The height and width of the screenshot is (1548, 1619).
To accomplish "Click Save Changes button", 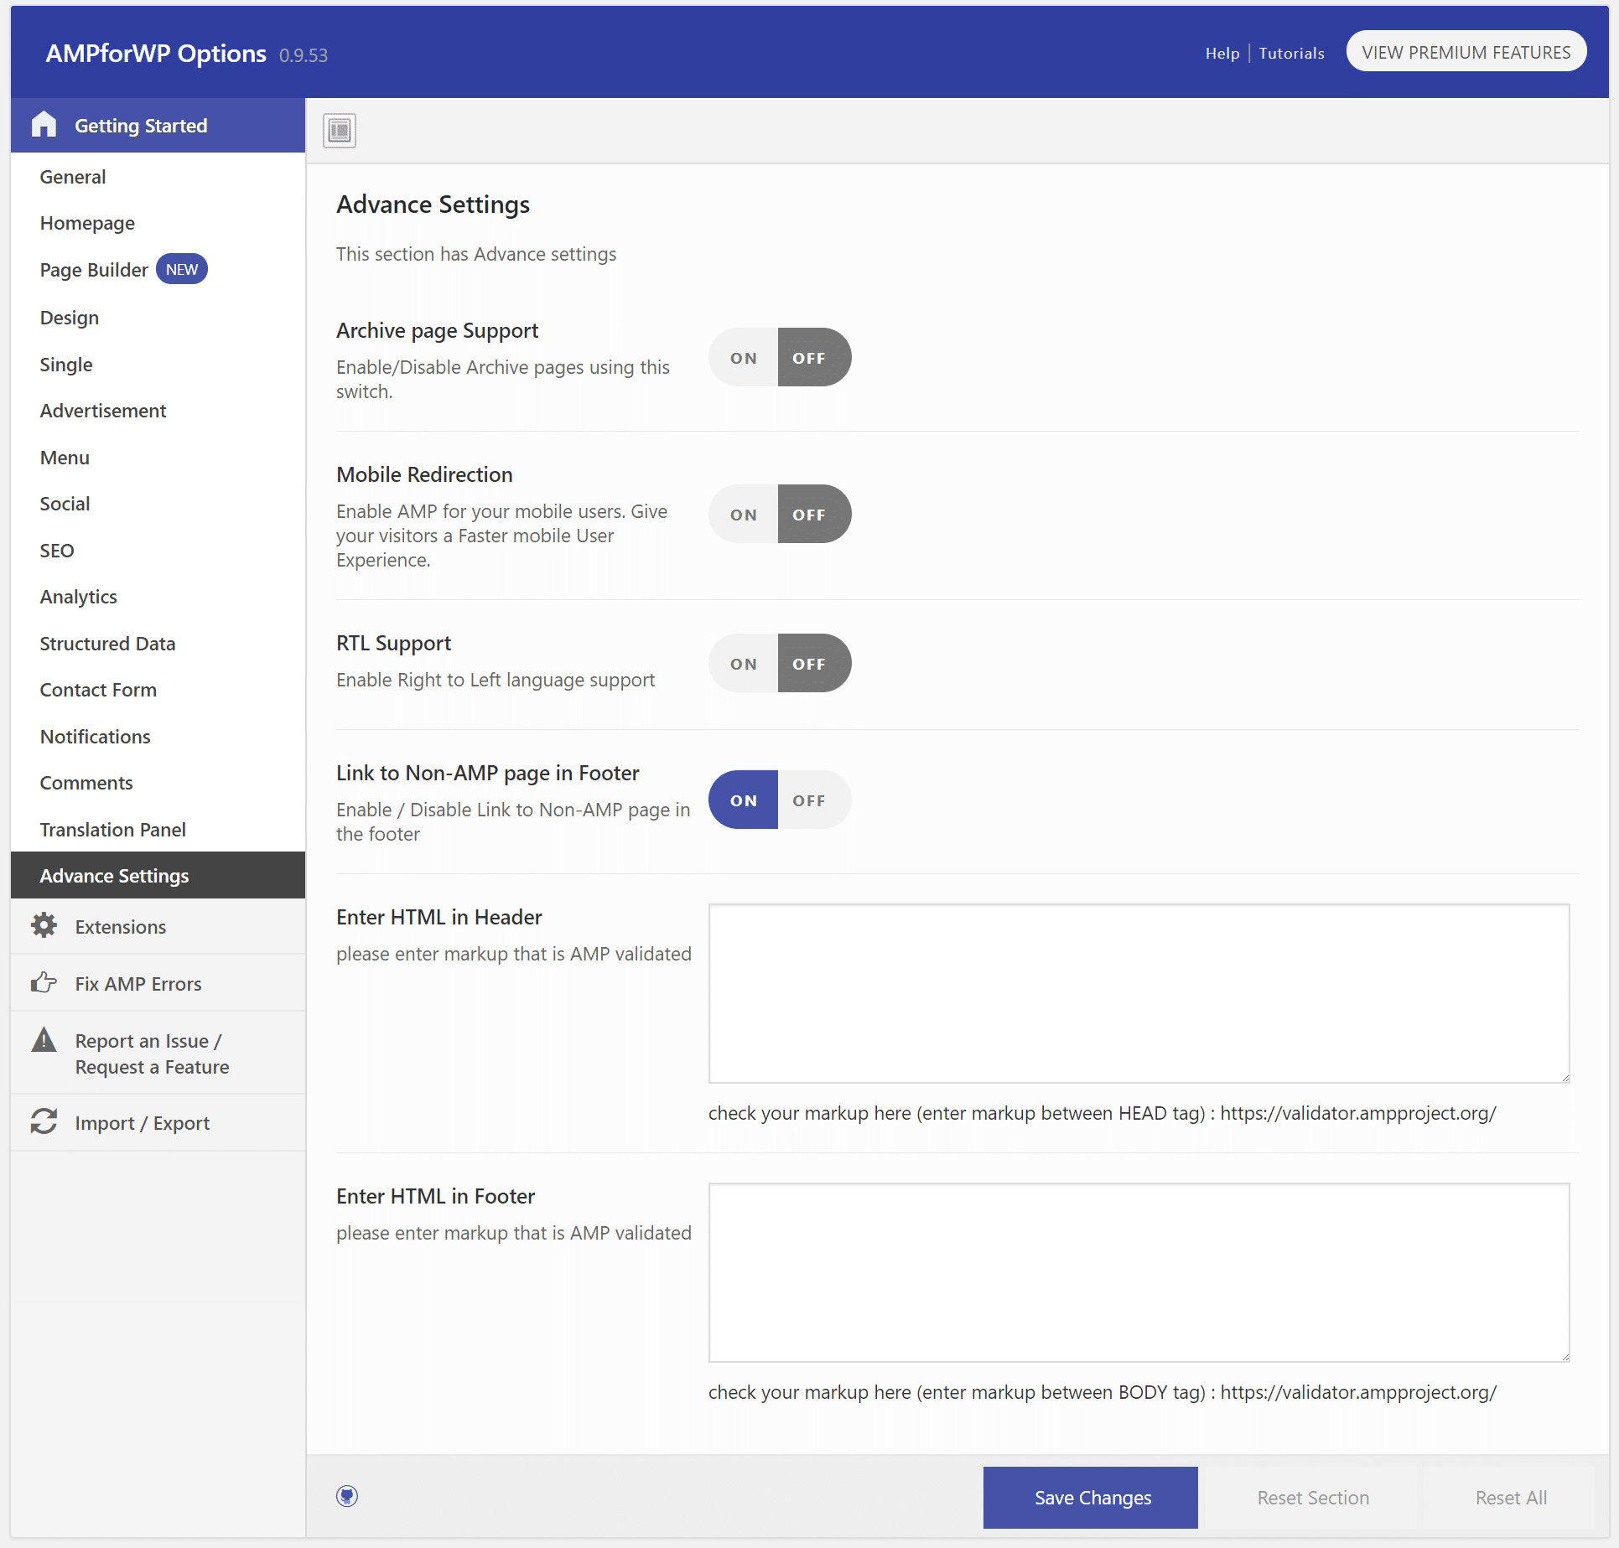I will click(x=1092, y=1498).
